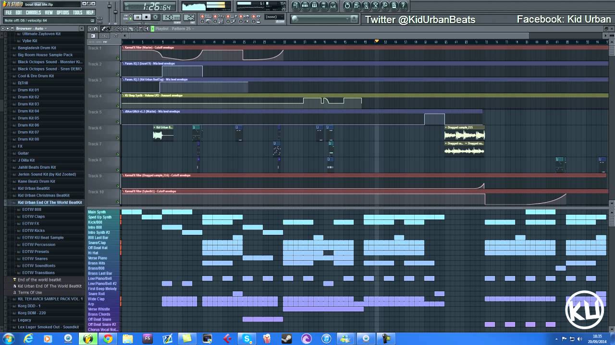
Task: Click the tempo display field
Action: (171, 17)
